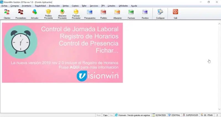Screen dimensions: 221x117
Task: Click the Num indicator in the status bar
Action: (x=99, y=115)
